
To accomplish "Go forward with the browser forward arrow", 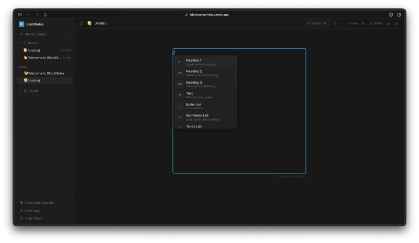I will point(37,15).
